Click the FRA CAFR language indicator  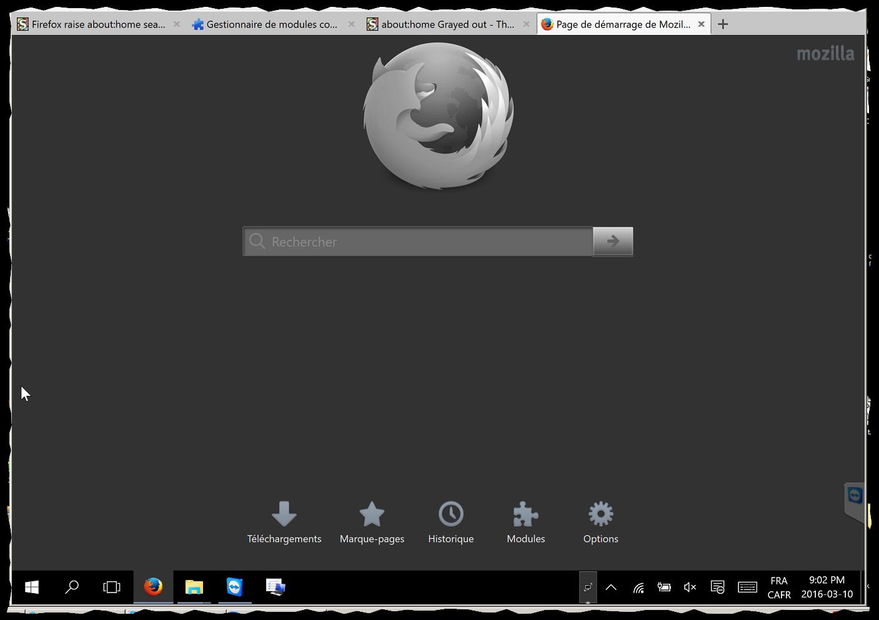pos(779,588)
